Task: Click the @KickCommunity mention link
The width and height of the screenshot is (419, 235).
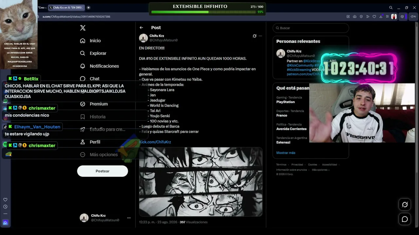Action: 300,66
